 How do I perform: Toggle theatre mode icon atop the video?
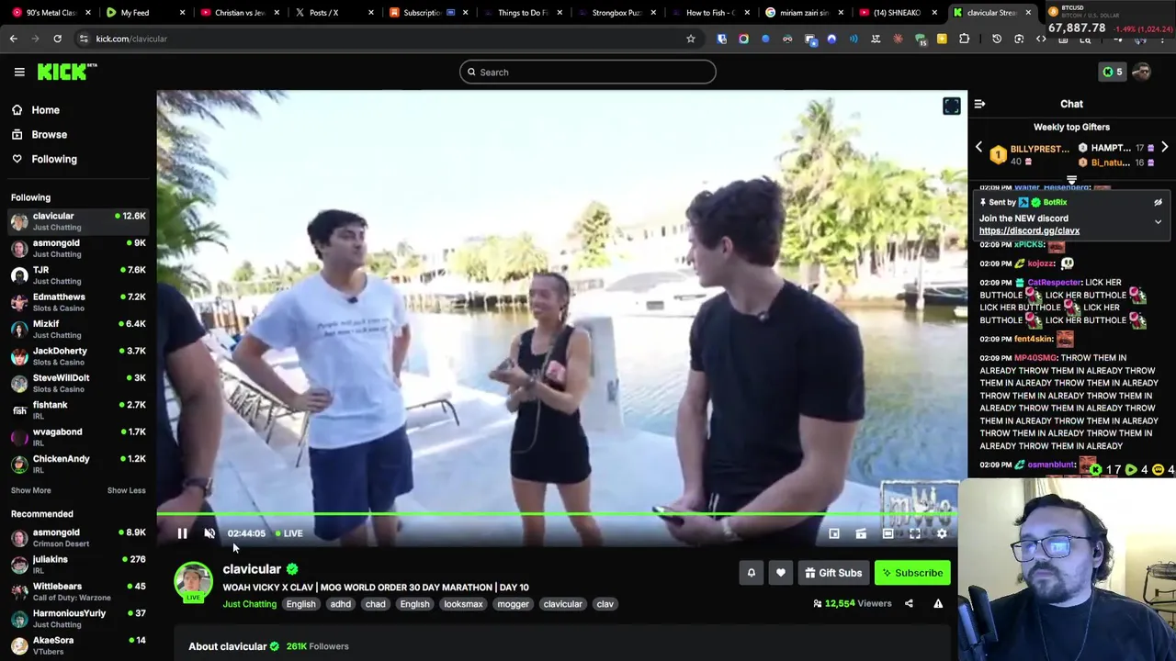(x=951, y=106)
